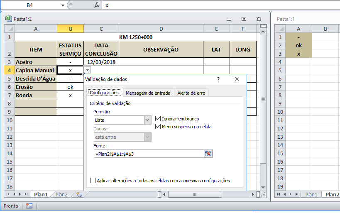Click the Capina Manual cell
Image resolution: width=340 pixels, height=213 pixels.
coord(36,70)
